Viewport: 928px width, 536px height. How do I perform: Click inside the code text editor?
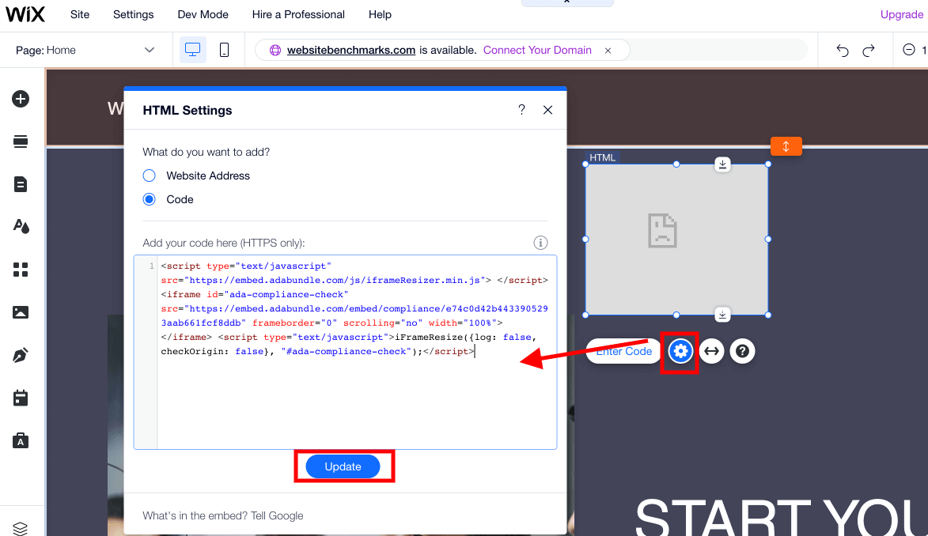pyautogui.click(x=346, y=352)
